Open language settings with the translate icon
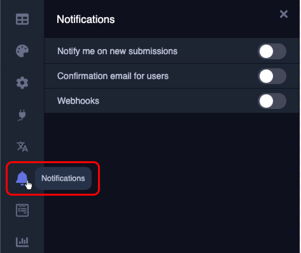The image size is (301, 253). click(22, 147)
